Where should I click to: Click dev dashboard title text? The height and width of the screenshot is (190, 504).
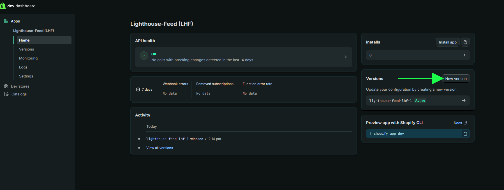click(21, 6)
